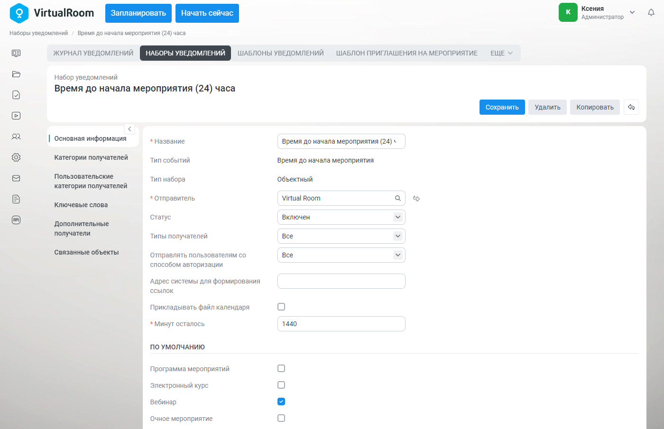Open the API sidebar icon

[16, 220]
